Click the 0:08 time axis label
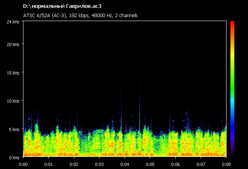 click(227, 164)
